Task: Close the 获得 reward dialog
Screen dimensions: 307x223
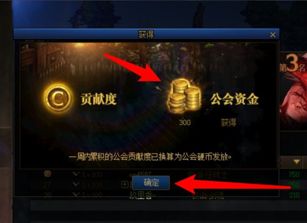Action: click(x=272, y=35)
